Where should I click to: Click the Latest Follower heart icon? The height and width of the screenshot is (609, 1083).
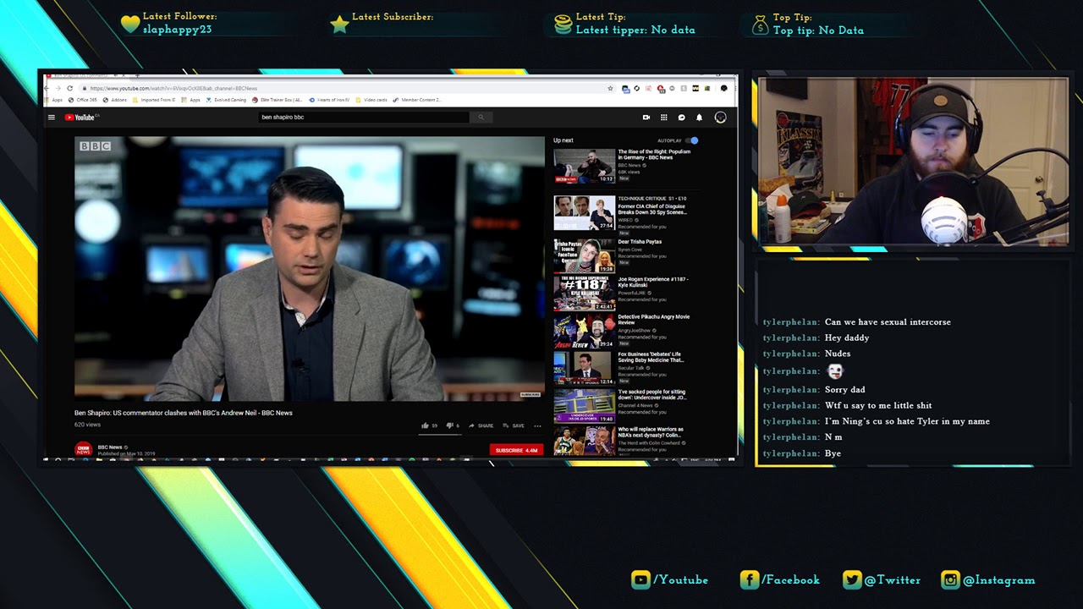129,25
